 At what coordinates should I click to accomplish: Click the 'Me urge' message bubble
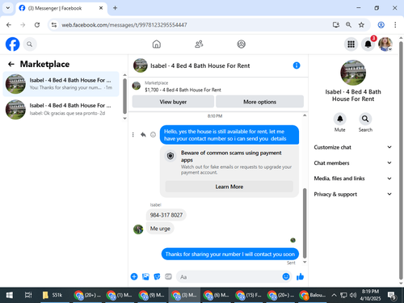pos(160,229)
